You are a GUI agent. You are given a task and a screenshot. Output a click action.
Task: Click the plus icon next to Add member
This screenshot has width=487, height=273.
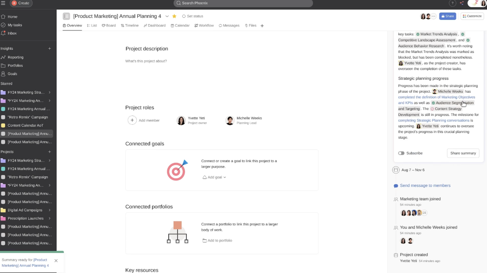(x=132, y=120)
